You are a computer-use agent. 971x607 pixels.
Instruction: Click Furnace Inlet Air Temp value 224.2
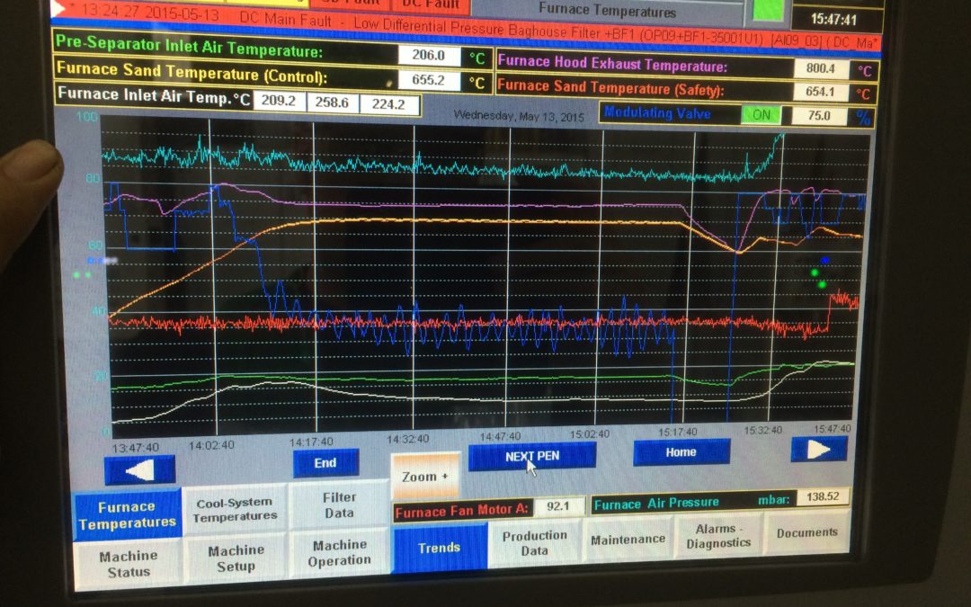point(388,104)
